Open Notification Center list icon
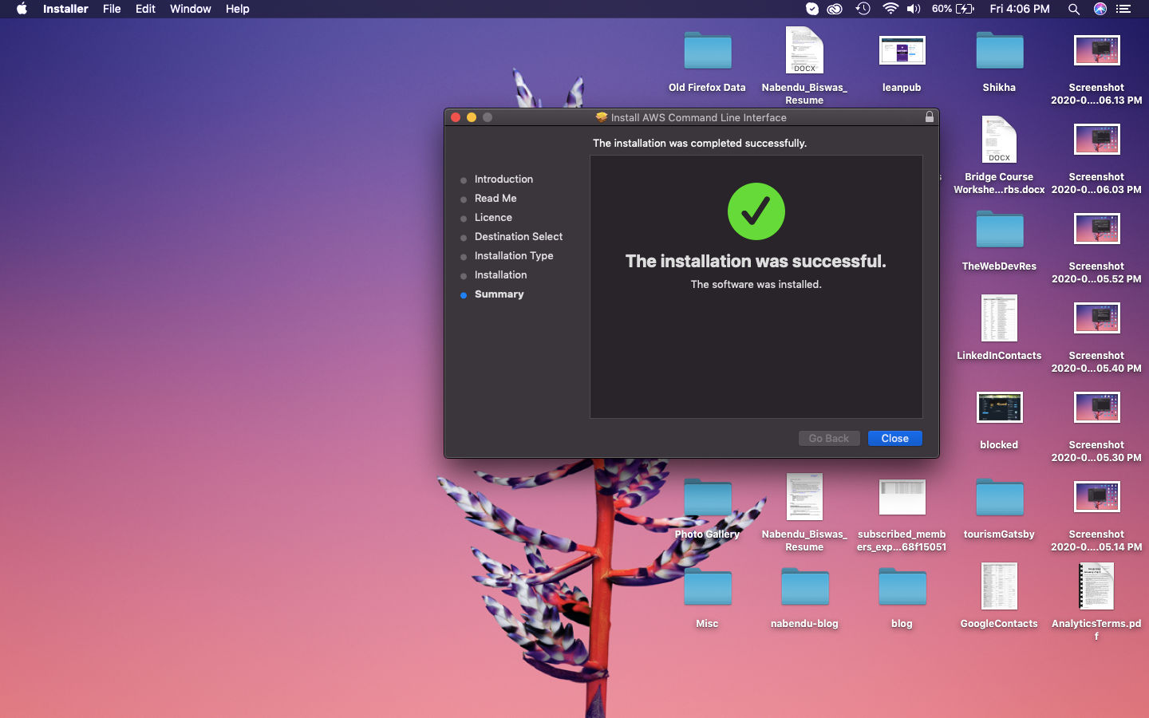This screenshot has height=718, width=1149. (1124, 9)
